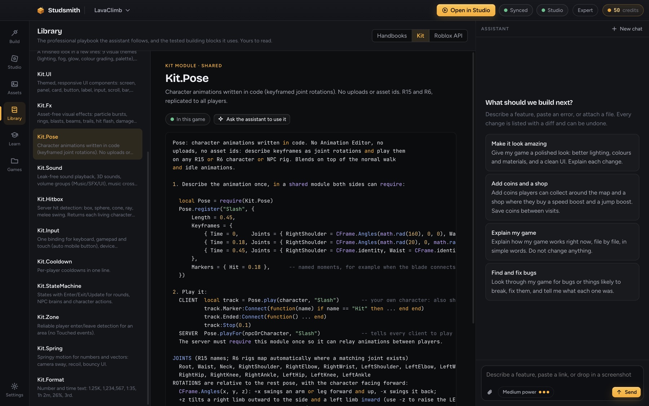Click the paperclip attach file icon

click(x=490, y=392)
